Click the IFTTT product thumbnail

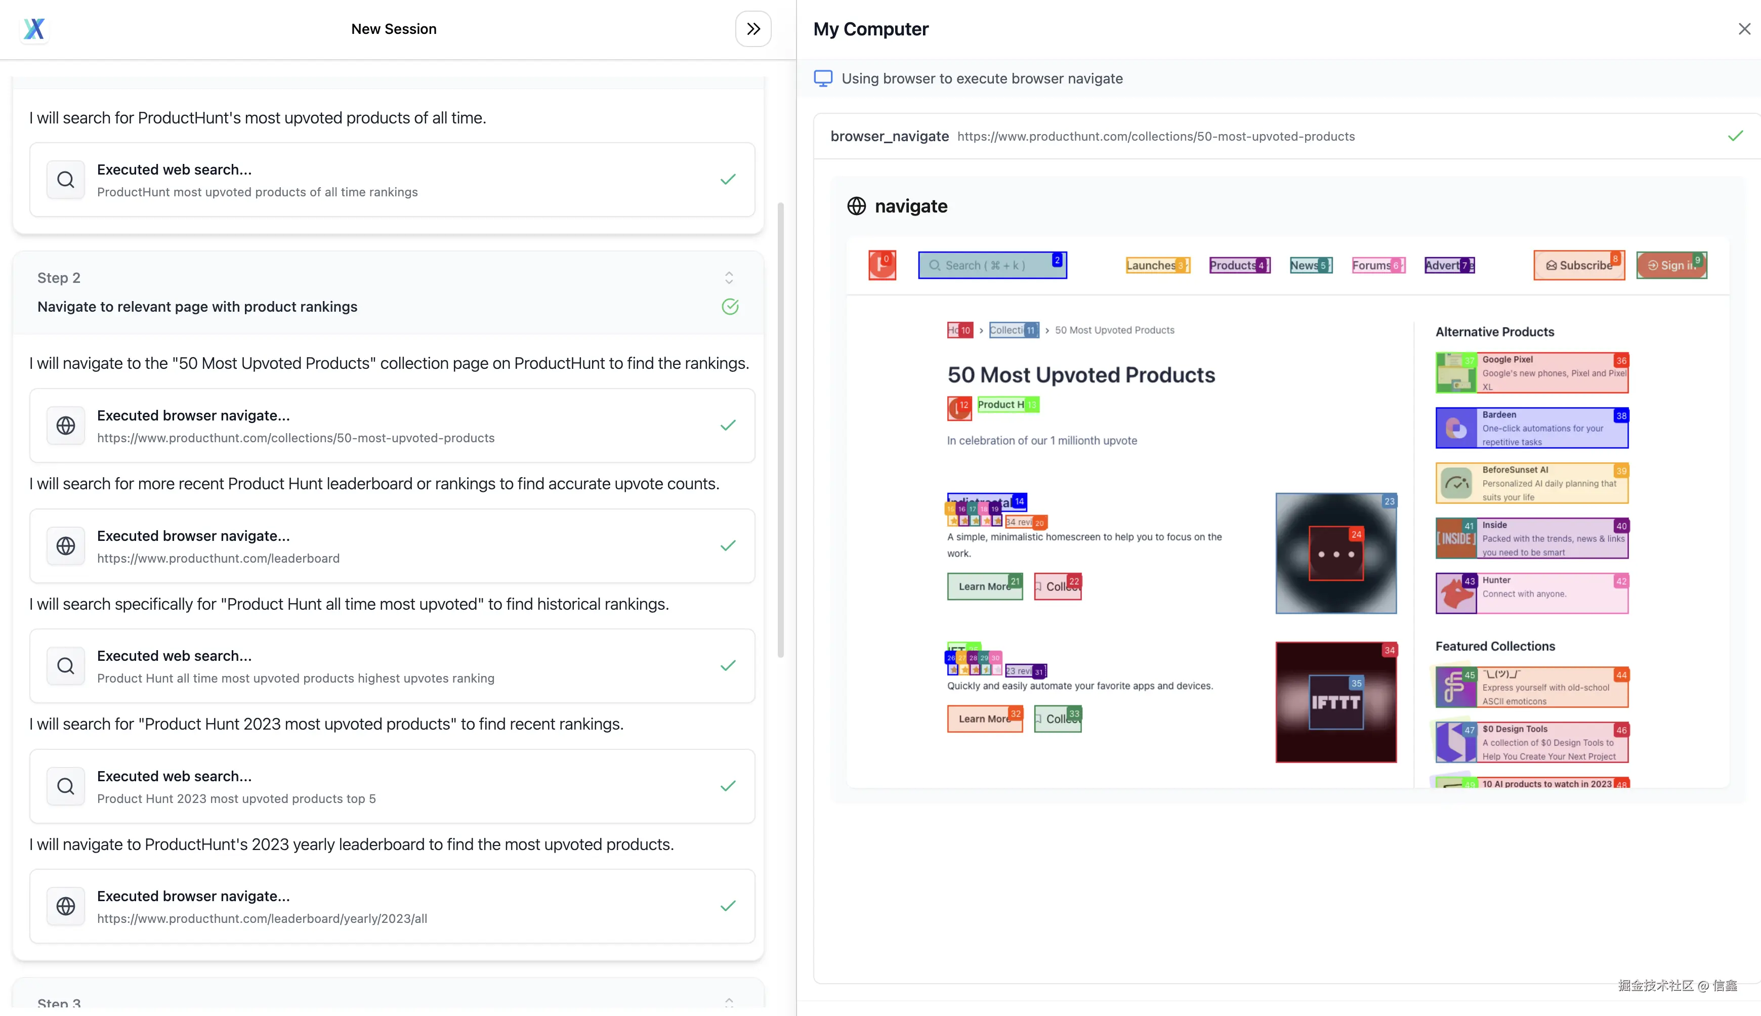point(1335,702)
